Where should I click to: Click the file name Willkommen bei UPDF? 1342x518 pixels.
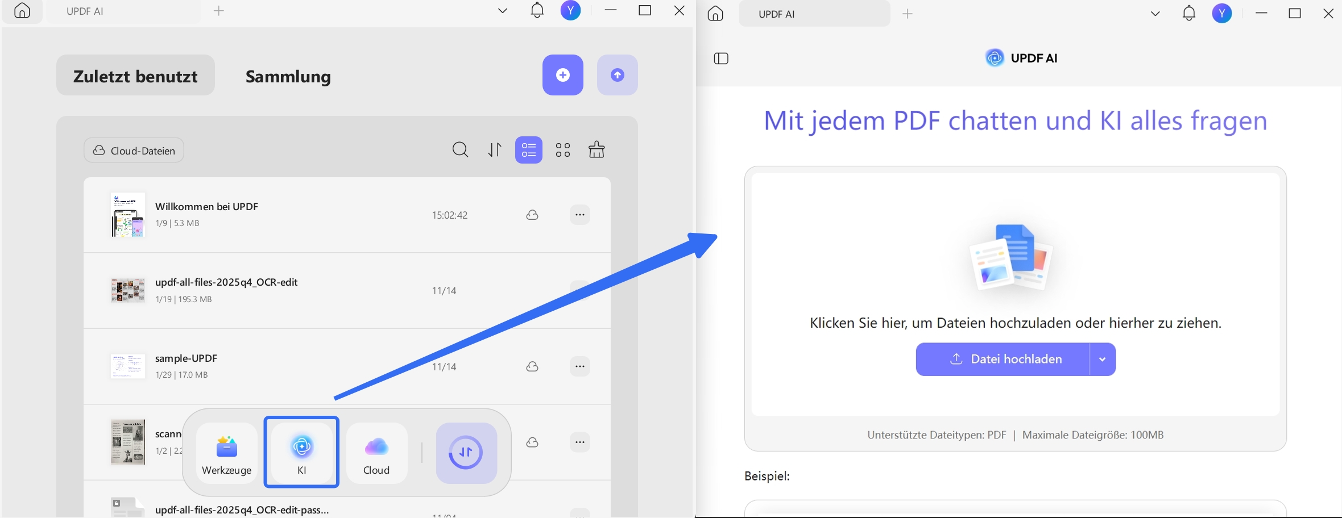[x=206, y=207]
